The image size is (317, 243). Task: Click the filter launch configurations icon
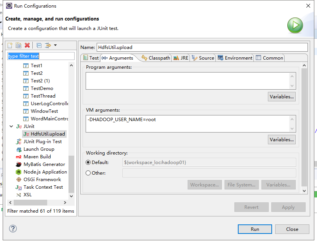pos(48,46)
